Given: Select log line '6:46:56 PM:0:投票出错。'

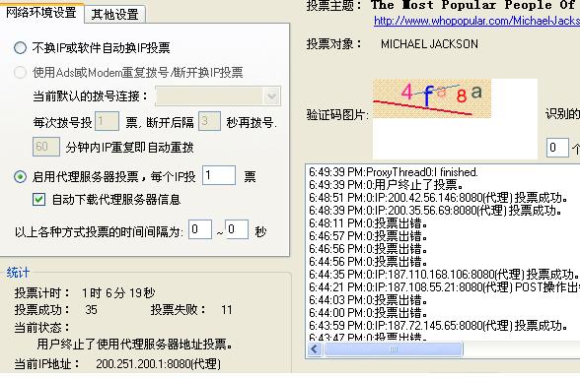Looking at the screenshot, I should tap(369, 249).
